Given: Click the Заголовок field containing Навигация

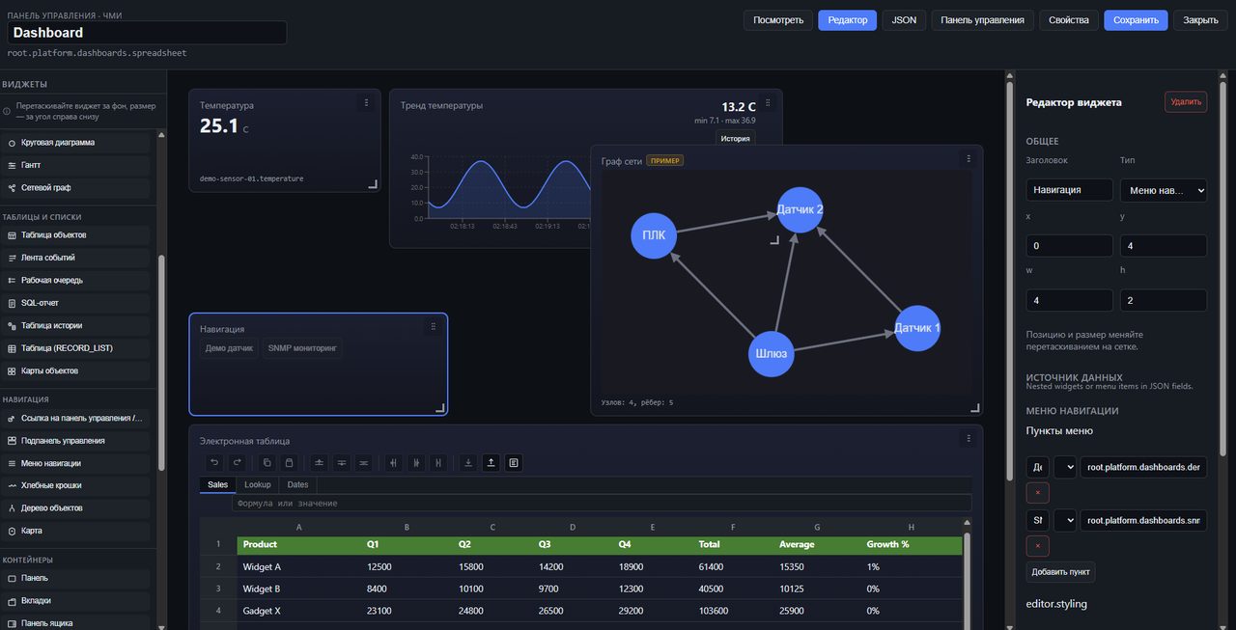Looking at the screenshot, I should pyautogui.click(x=1069, y=190).
